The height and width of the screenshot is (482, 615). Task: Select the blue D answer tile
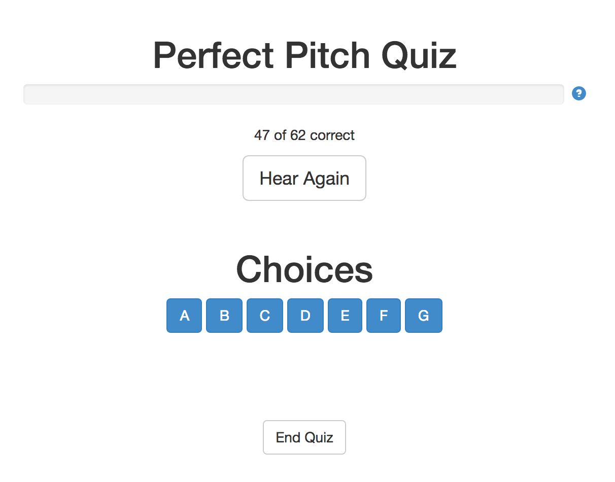click(x=305, y=316)
